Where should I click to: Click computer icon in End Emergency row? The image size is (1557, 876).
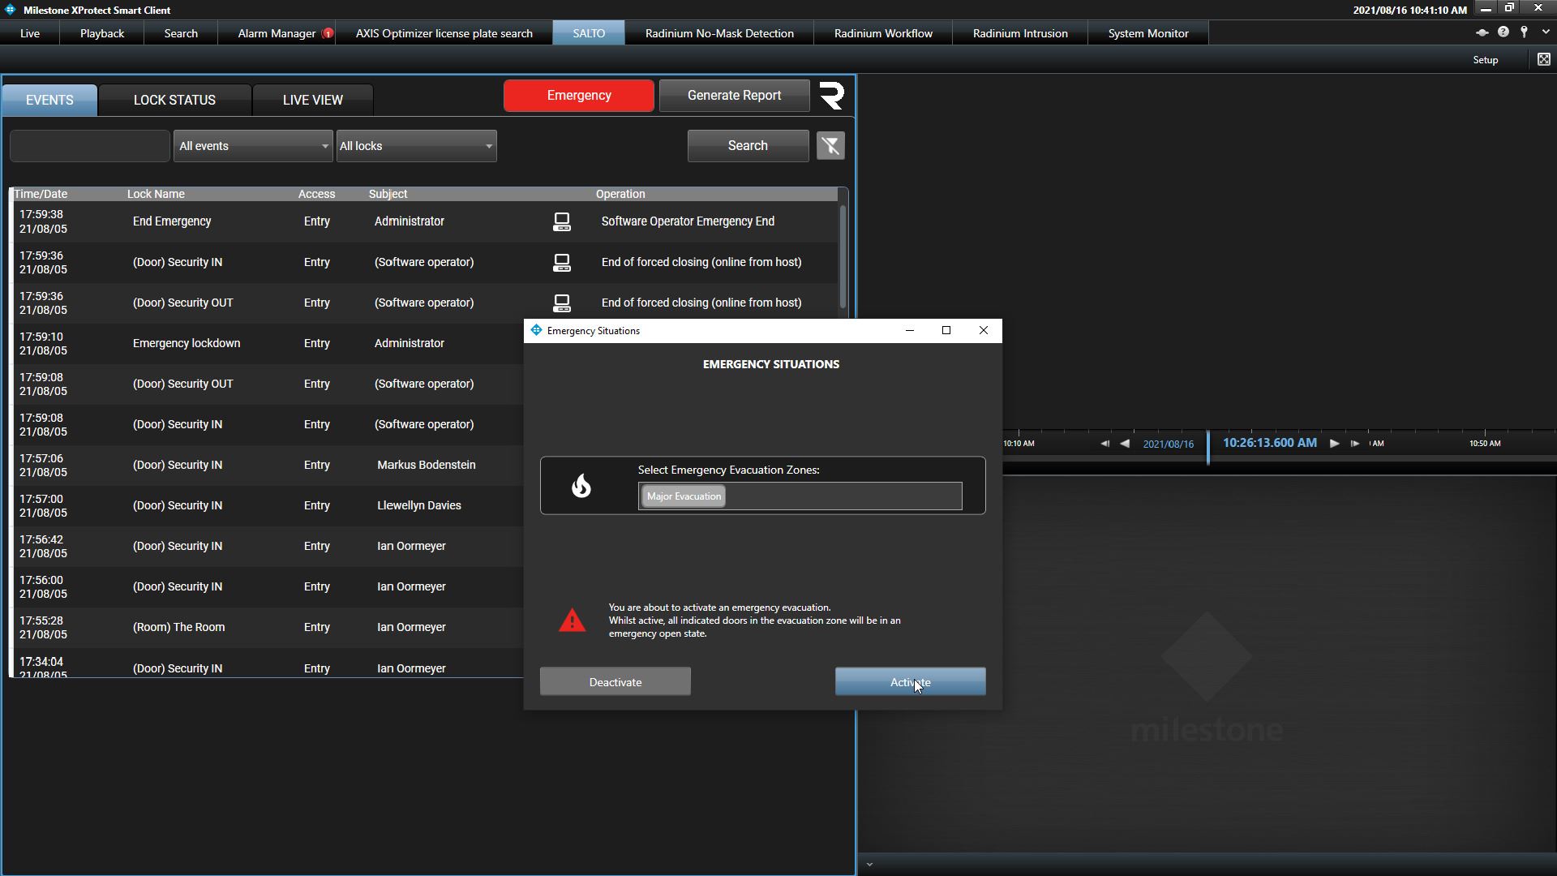[561, 221]
